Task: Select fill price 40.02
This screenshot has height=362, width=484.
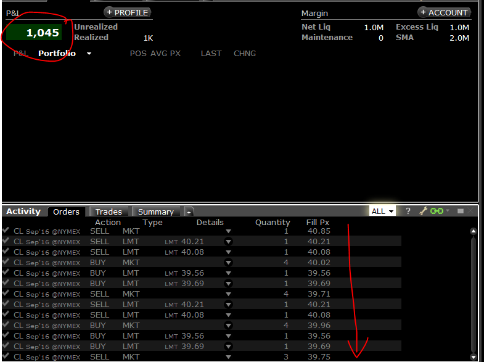Action: pyautogui.click(x=319, y=262)
